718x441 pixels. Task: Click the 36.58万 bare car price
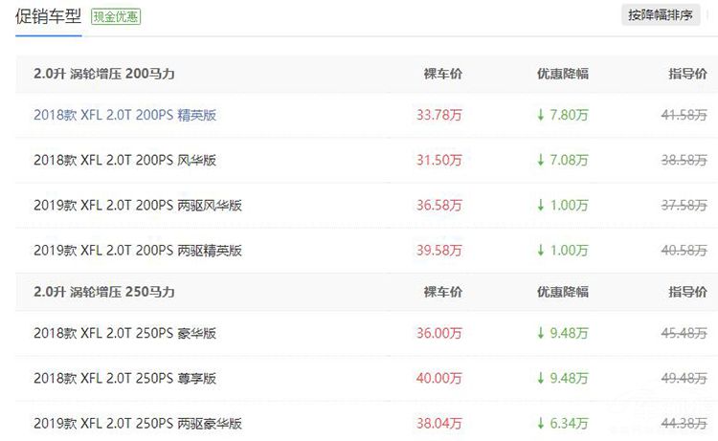click(439, 206)
